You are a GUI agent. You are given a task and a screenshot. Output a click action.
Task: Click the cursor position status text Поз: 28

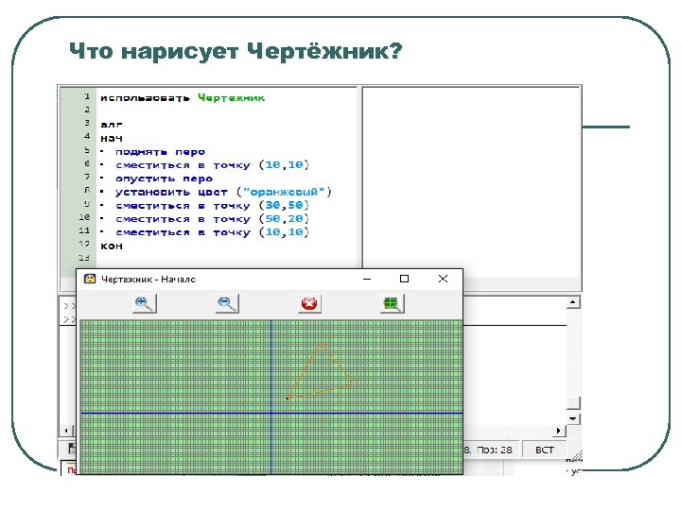pos(495,450)
